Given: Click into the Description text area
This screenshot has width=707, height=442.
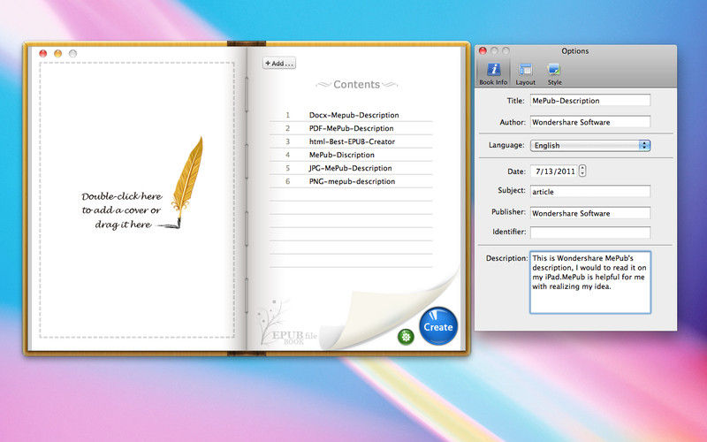Looking at the screenshot, I should click(x=589, y=282).
